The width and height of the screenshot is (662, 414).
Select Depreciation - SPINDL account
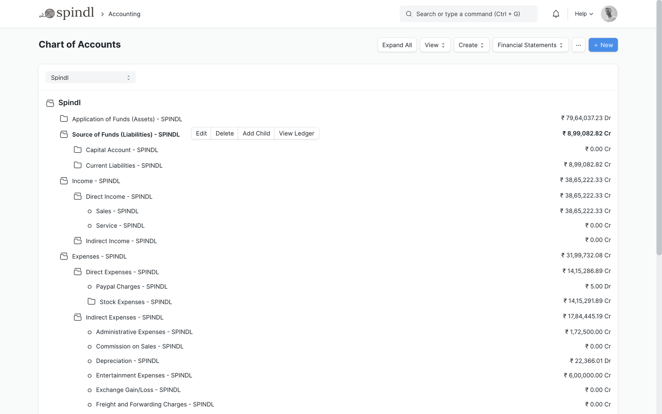point(128,361)
